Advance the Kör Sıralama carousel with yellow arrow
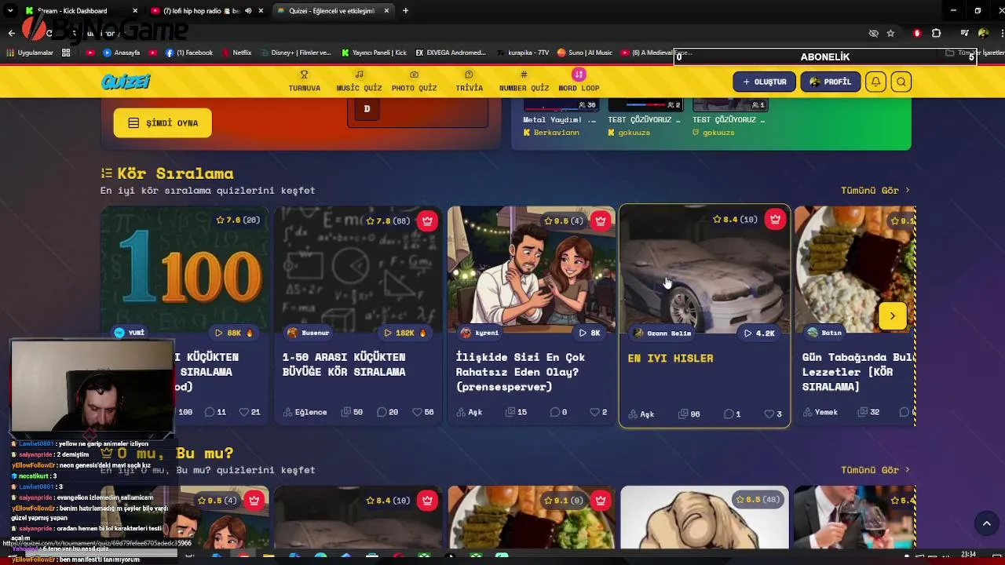The width and height of the screenshot is (1005, 565). point(892,315)
